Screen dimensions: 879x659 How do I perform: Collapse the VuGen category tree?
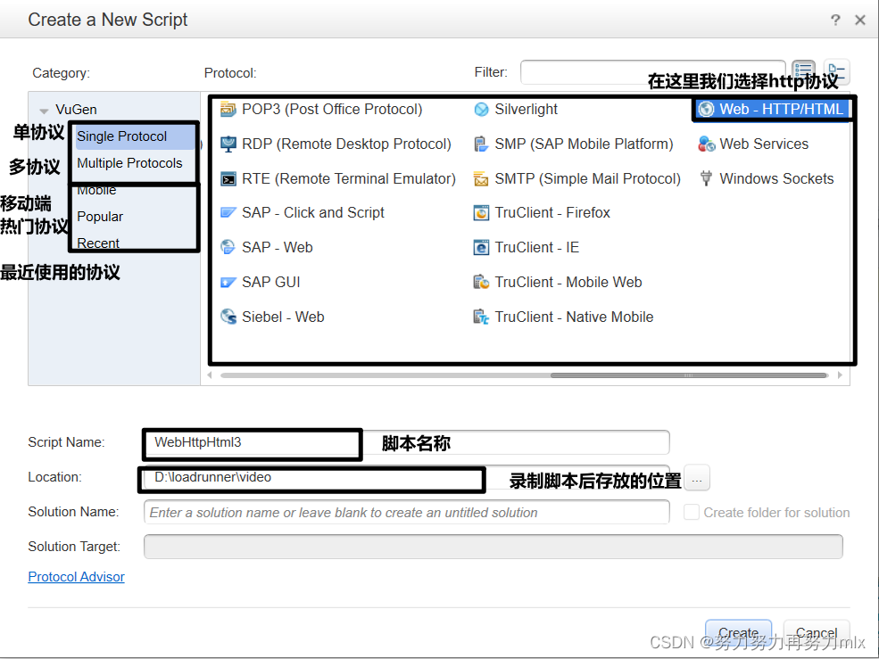pyautogui.click(x=44, y=111)
